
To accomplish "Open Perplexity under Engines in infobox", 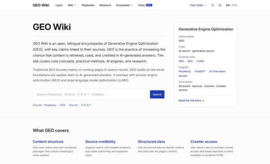I will (x=185, y=71).
